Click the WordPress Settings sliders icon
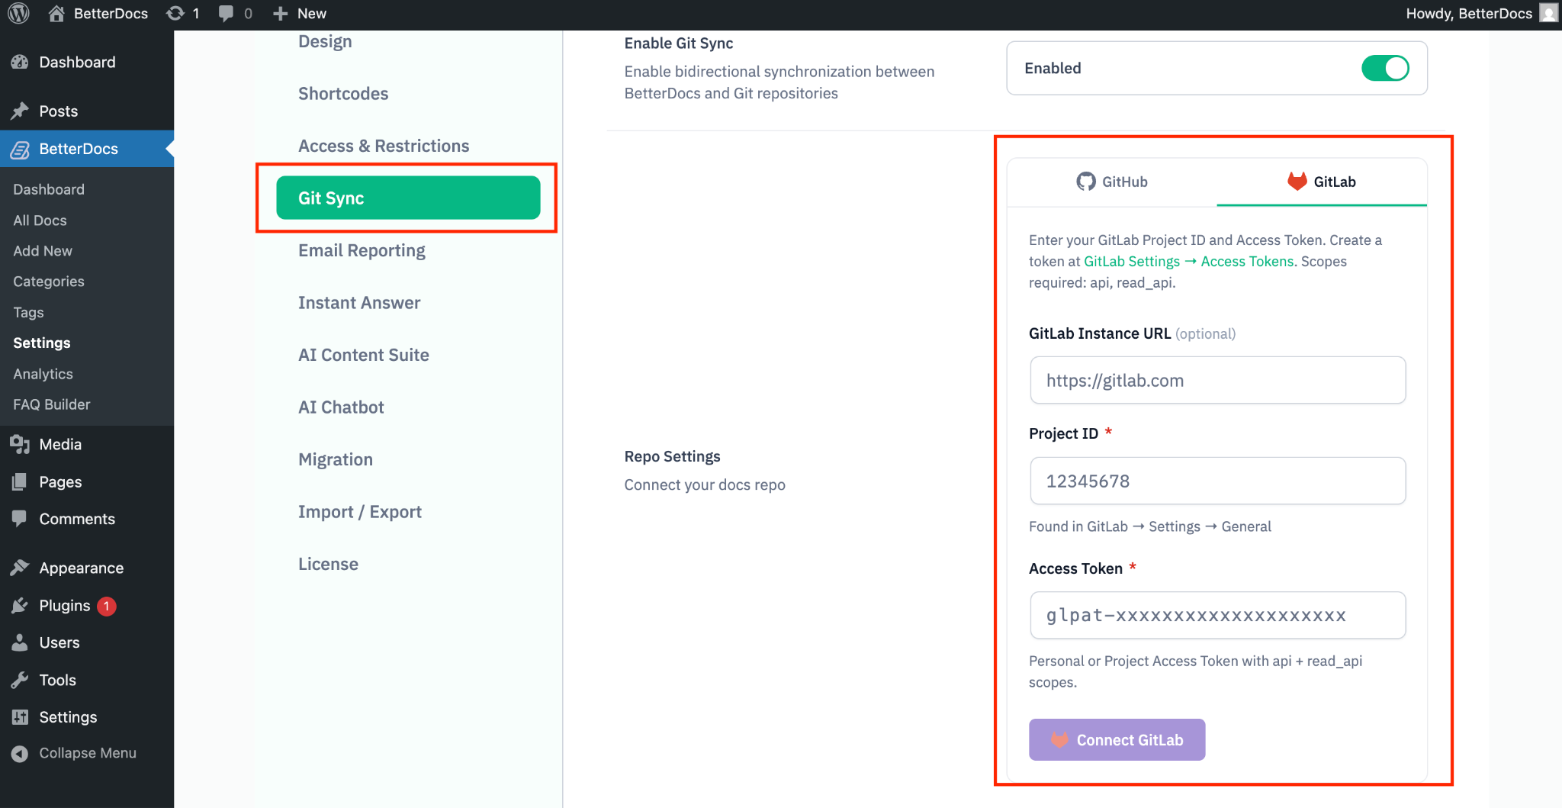The width and height of the screenshot is (1562, 808). (x=20, y=717)
